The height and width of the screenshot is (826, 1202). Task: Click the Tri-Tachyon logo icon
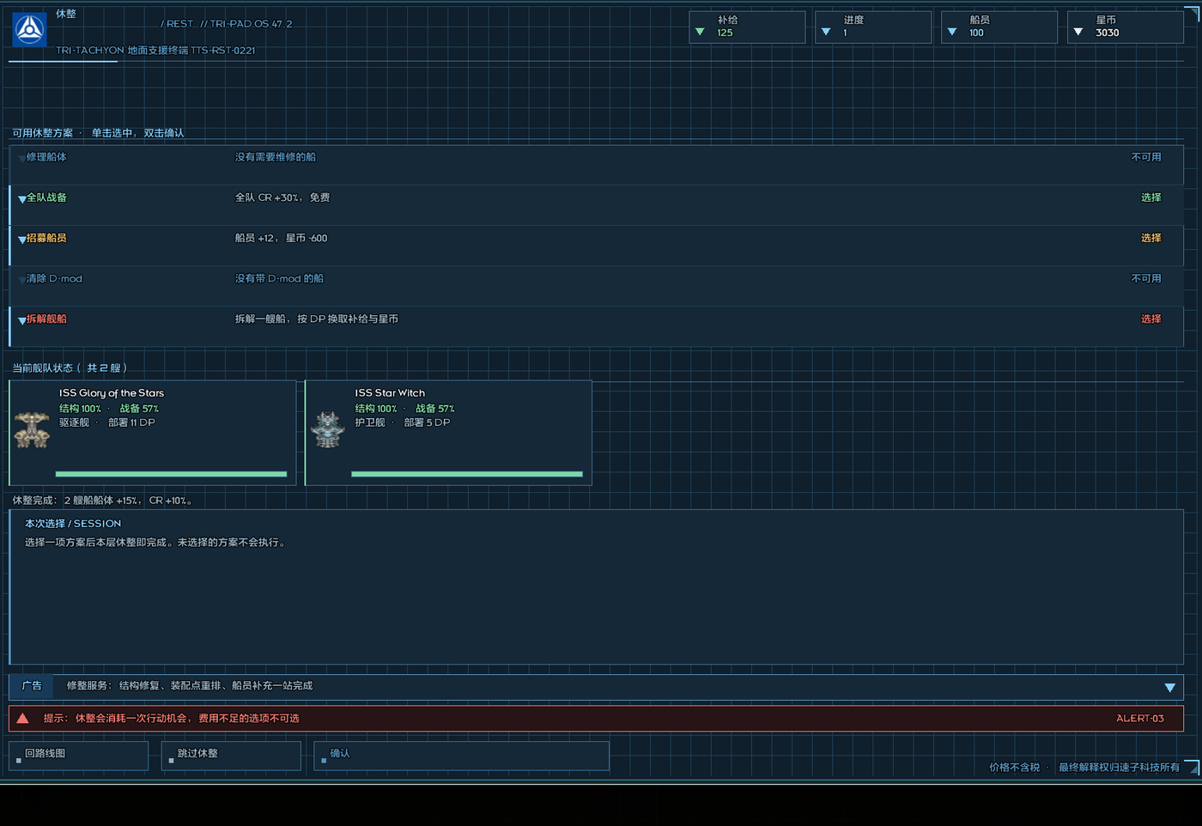coord(30,30)
